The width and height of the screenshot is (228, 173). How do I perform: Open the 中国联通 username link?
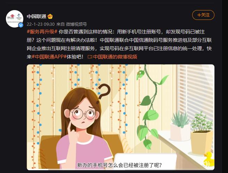tap(36, 16)
